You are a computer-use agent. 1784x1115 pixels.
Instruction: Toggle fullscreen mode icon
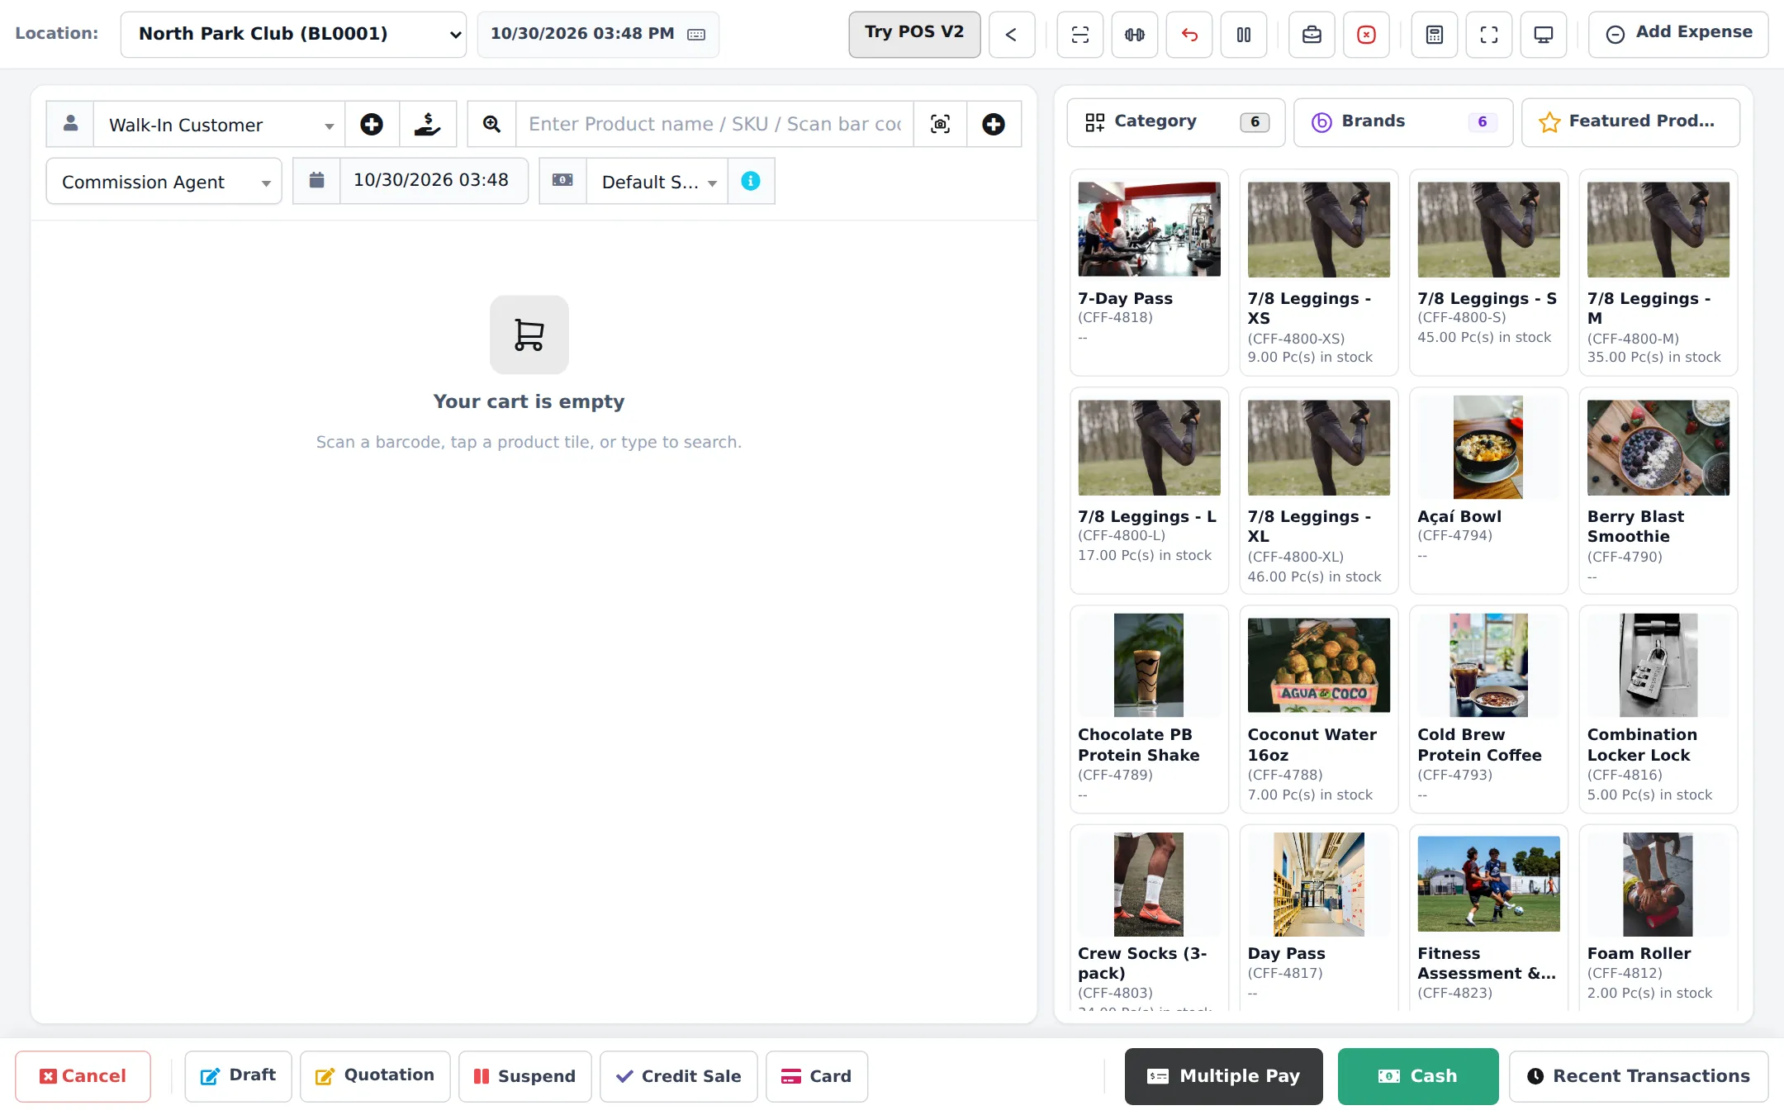coord(1489,35)
